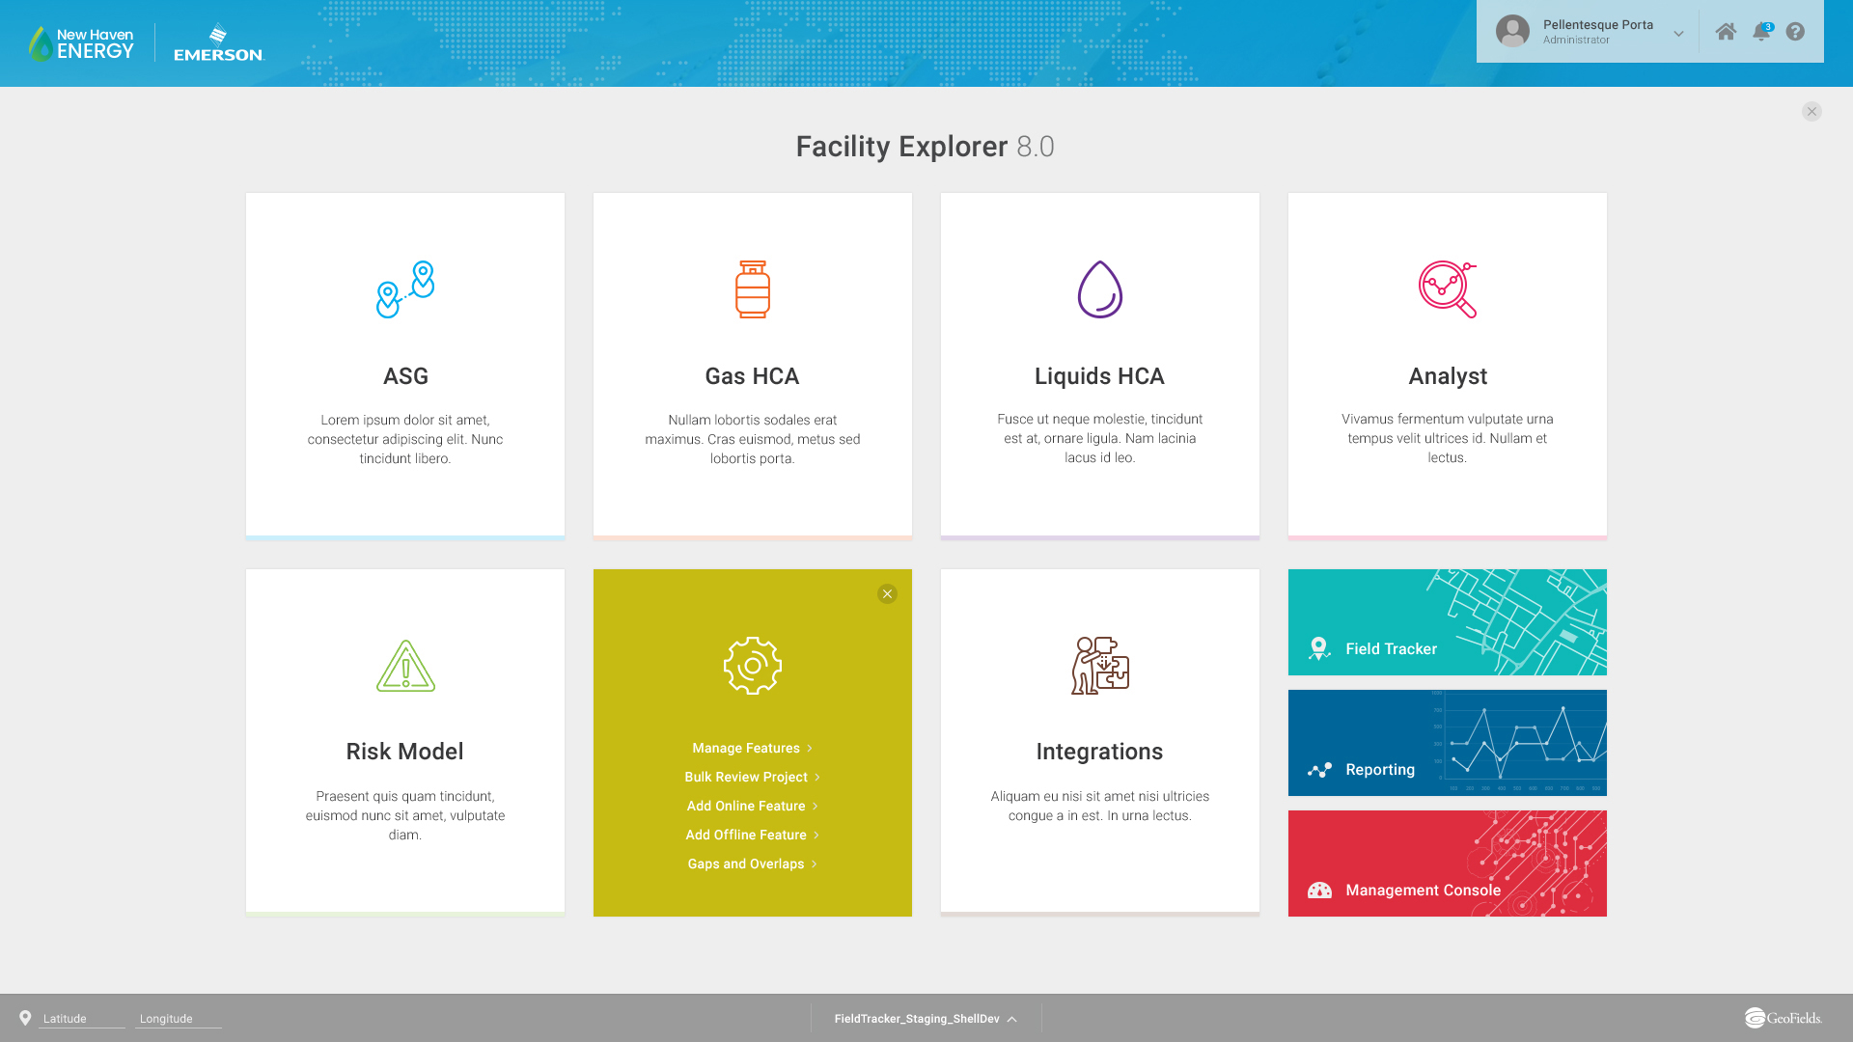Open the Integrations module
1853x1042 pixels.
pyautogui.click(x=1099, y=742)
